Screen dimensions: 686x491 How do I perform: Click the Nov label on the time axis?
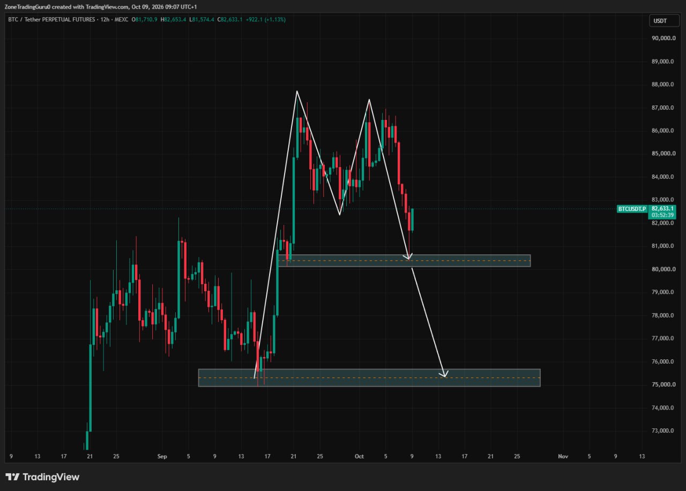563,456
